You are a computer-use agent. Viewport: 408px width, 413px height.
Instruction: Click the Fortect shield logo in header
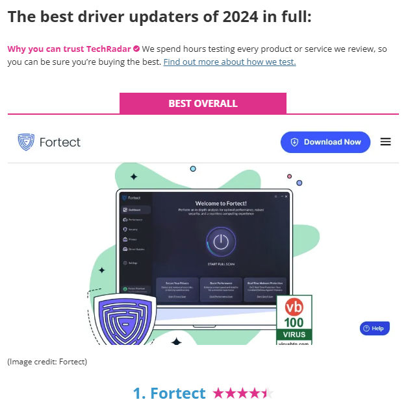26,142
